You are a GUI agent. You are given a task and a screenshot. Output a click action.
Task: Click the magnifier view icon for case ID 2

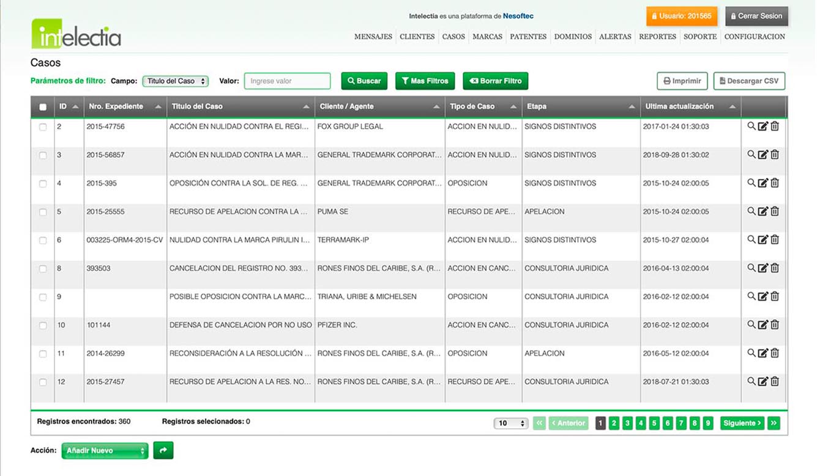[x=751, y=126]
